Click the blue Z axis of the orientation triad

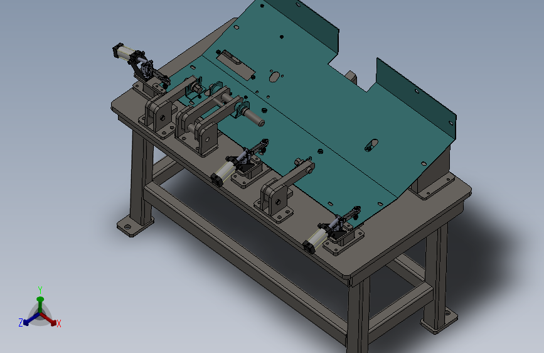(30, 319)
